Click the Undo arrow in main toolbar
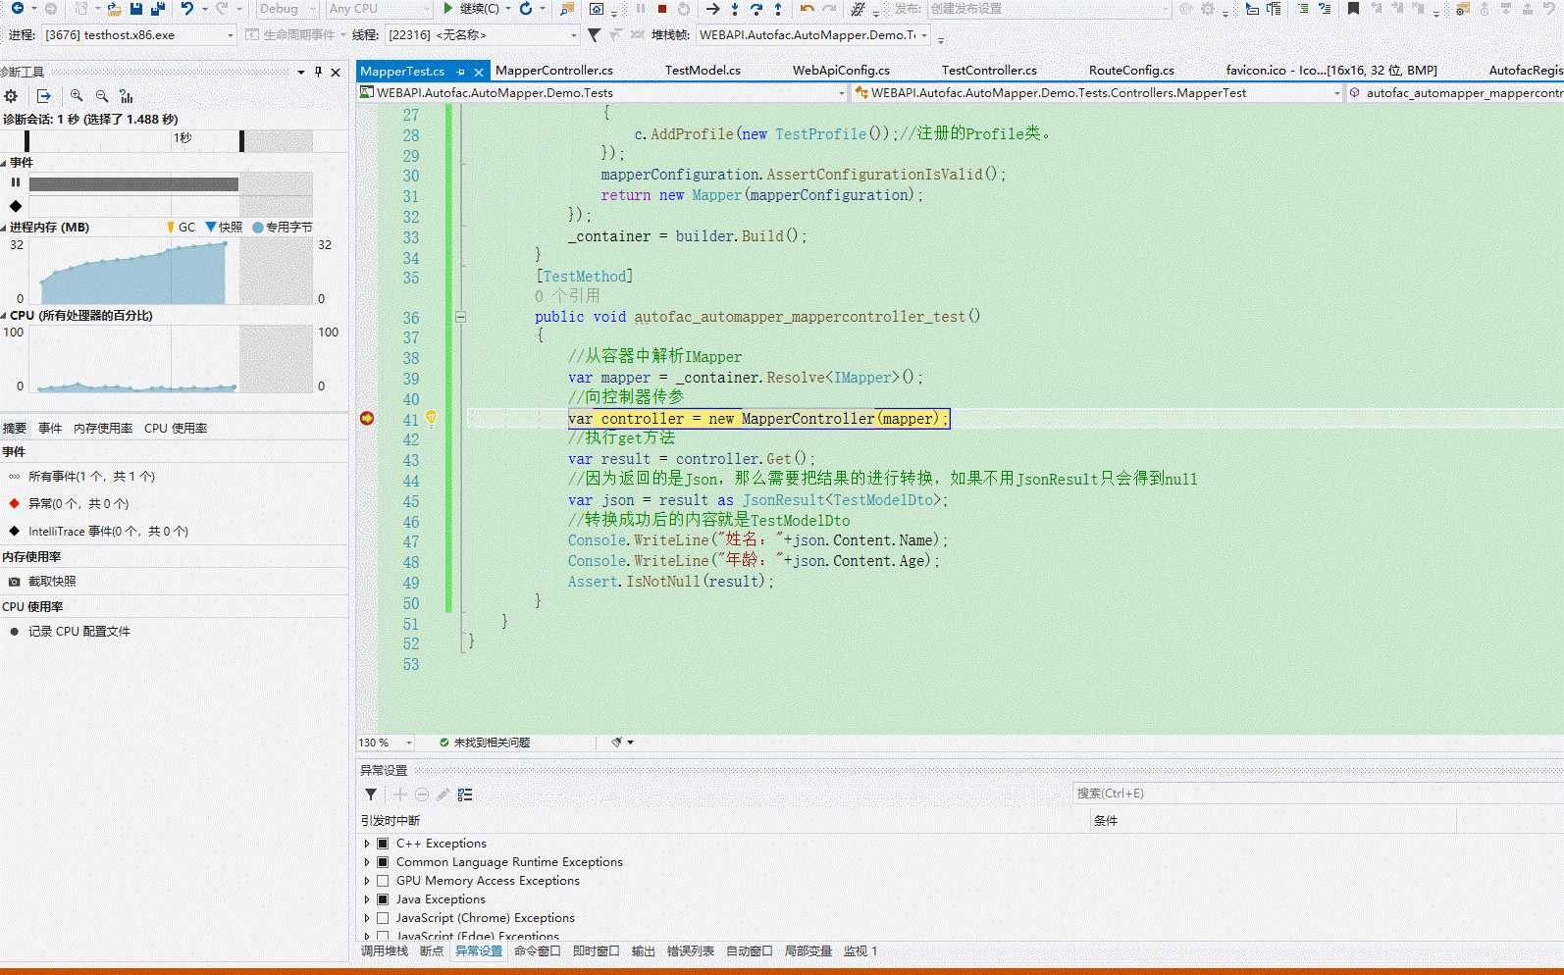1564x975 pixels. (186, 9)
